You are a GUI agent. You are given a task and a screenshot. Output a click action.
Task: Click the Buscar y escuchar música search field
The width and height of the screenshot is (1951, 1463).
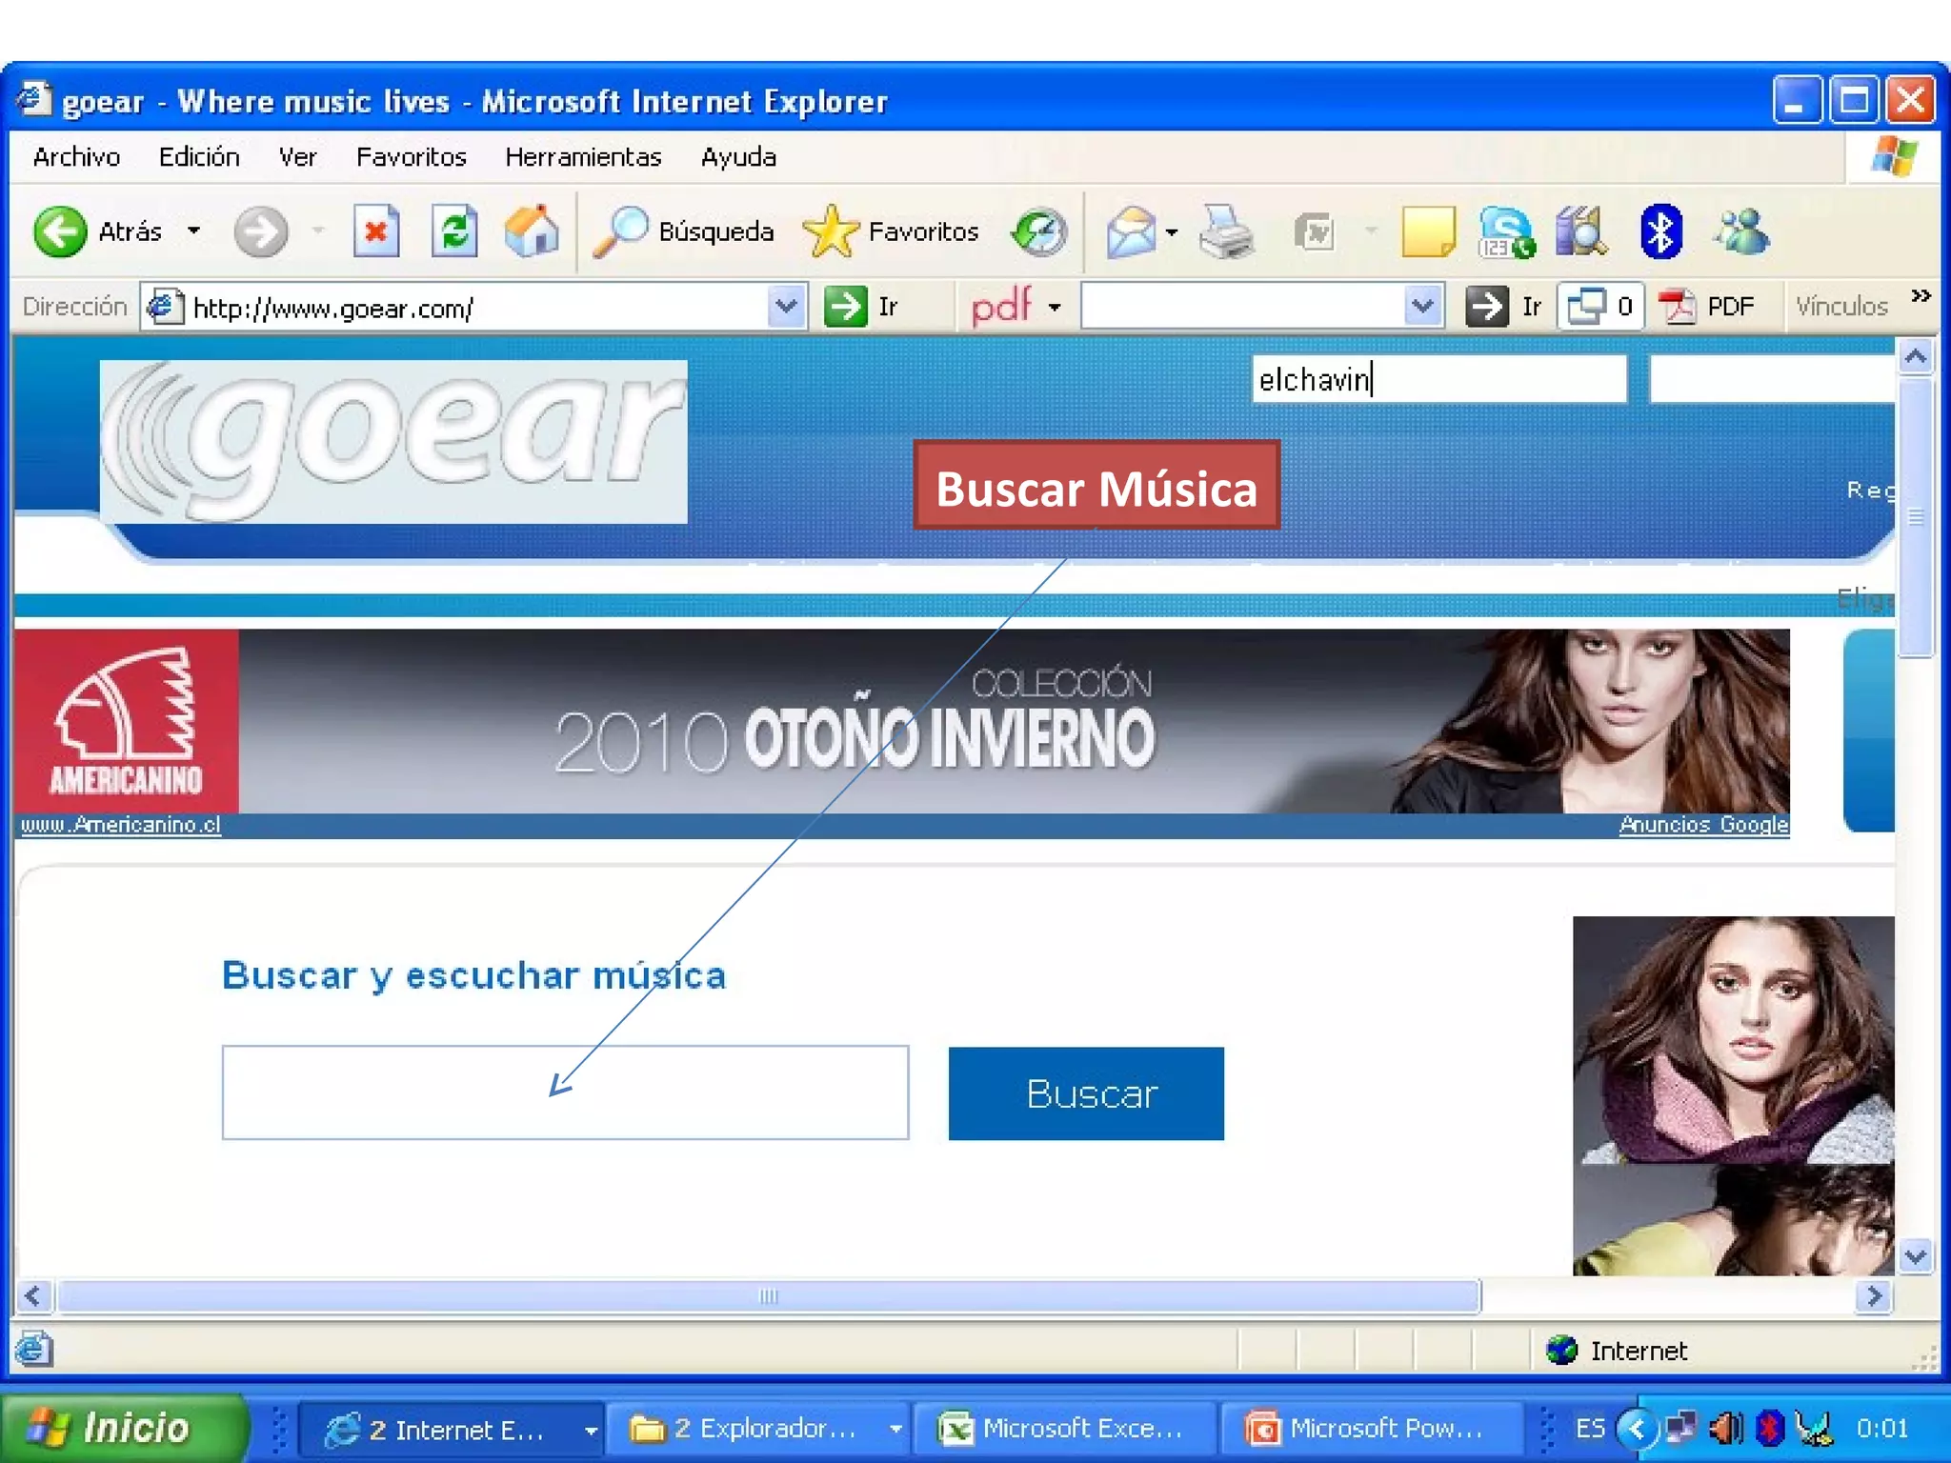tap(565, 1092)
